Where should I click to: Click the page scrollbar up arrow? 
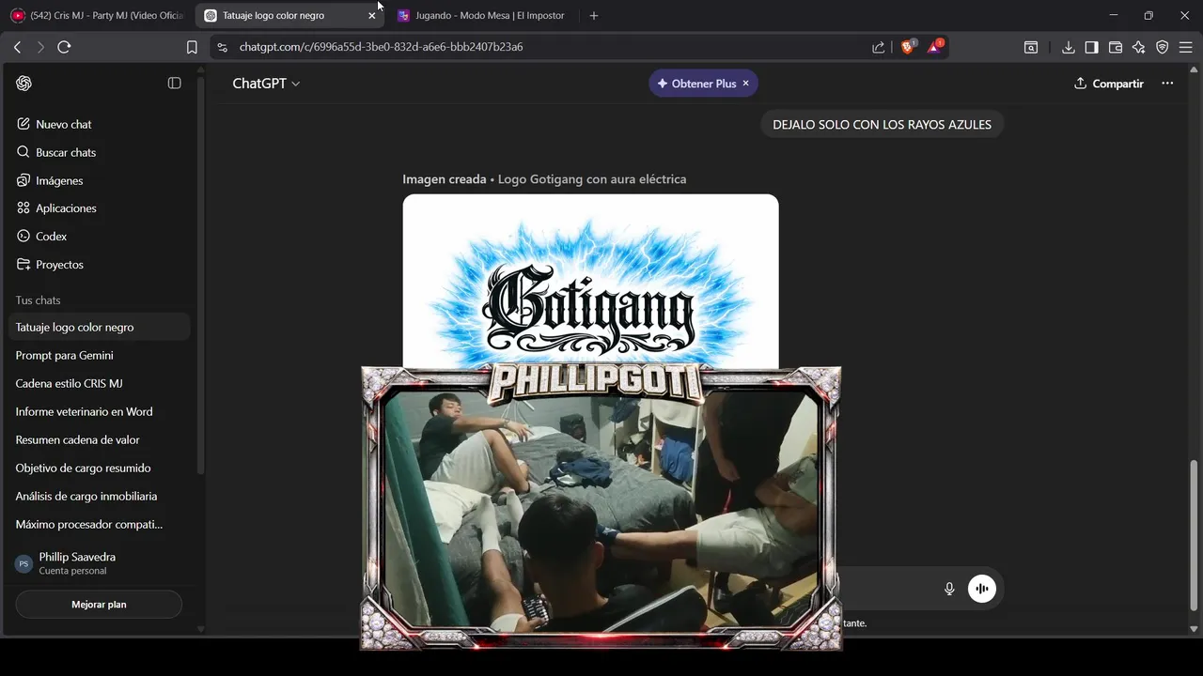[1195, 70]
